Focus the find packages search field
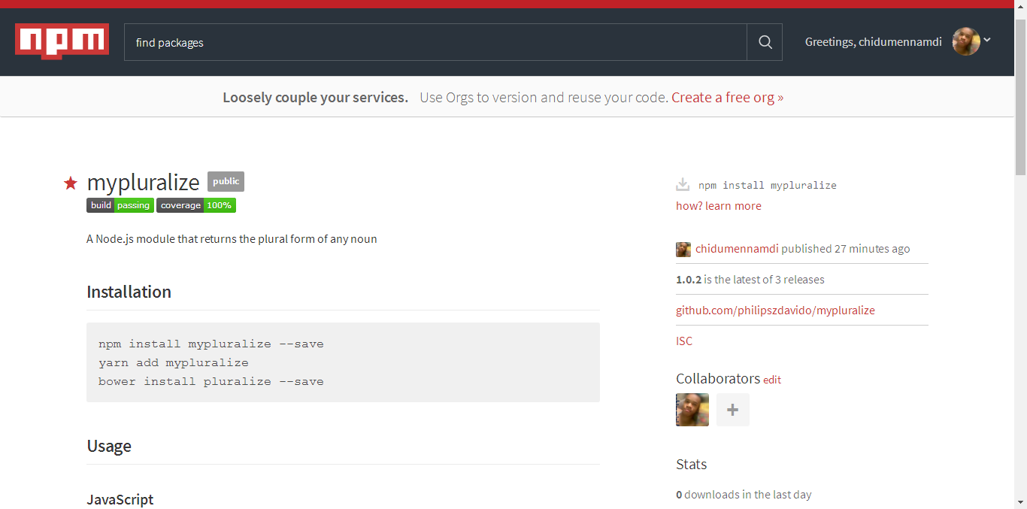This screenshot has width=1027, height=509. coord(435,42)
